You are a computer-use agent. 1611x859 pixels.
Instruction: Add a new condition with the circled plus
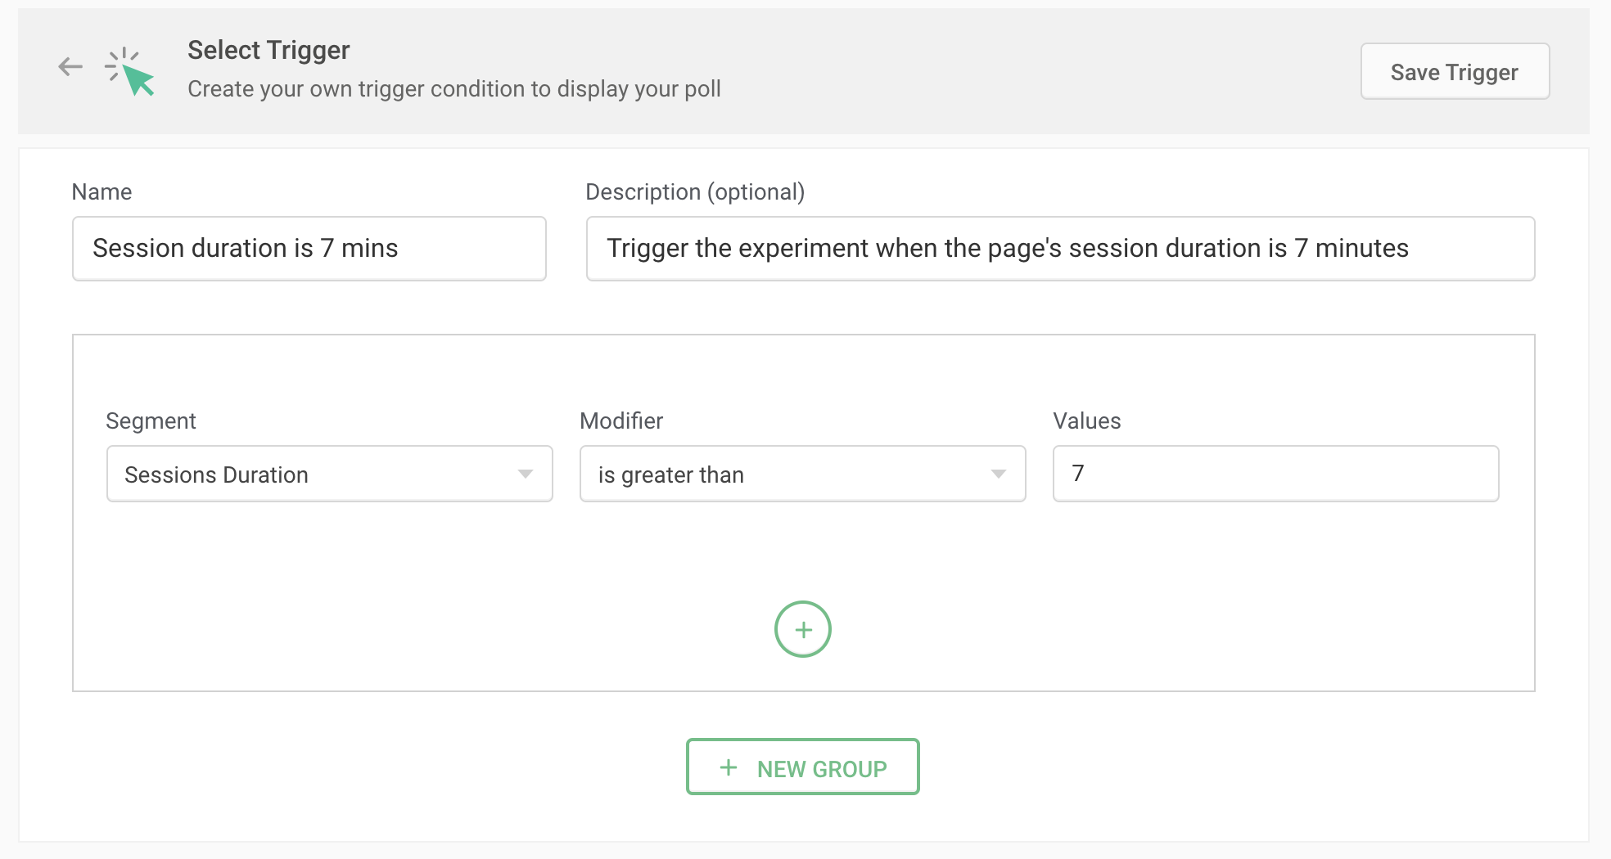click(x=802, y=629)
